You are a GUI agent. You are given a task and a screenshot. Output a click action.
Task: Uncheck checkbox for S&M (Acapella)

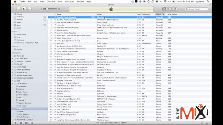click(x=55, y=30)
